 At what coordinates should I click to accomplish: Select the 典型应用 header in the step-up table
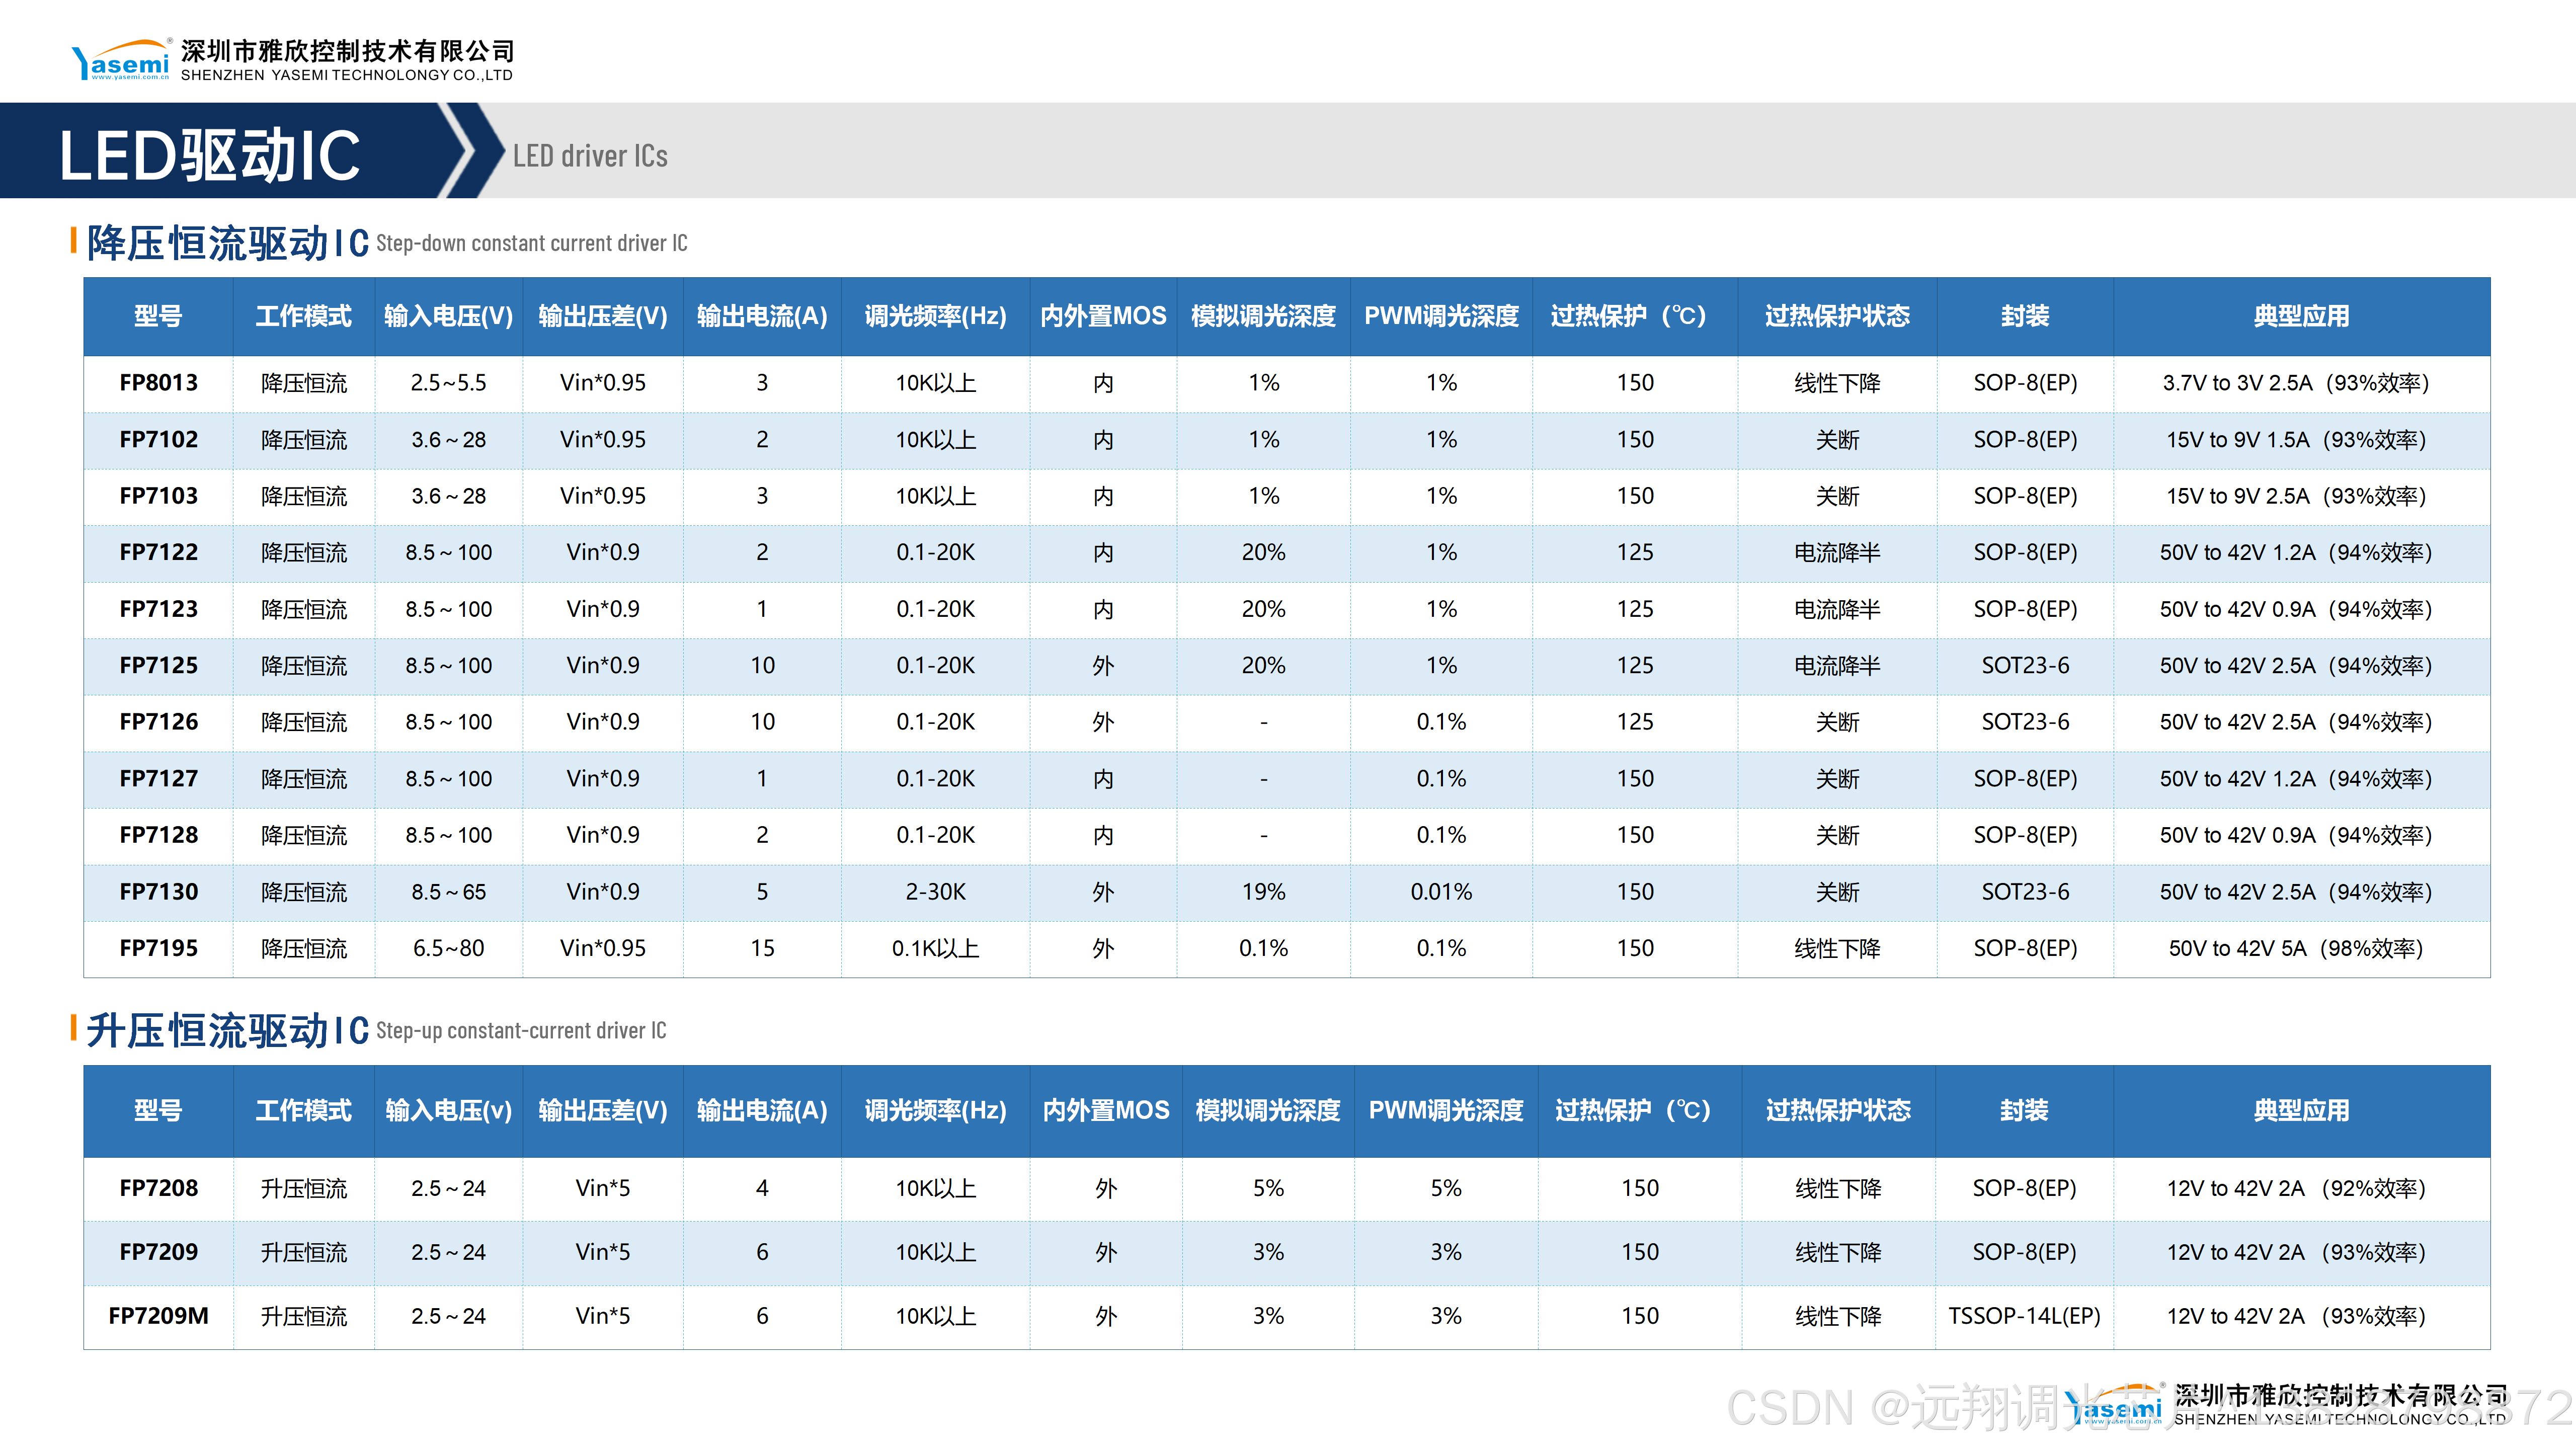pos(2301,1110)
